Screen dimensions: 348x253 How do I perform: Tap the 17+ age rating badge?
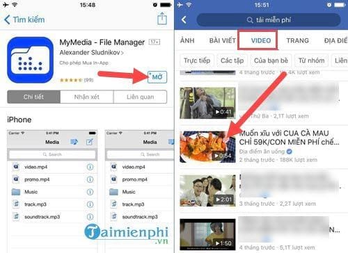155,42
